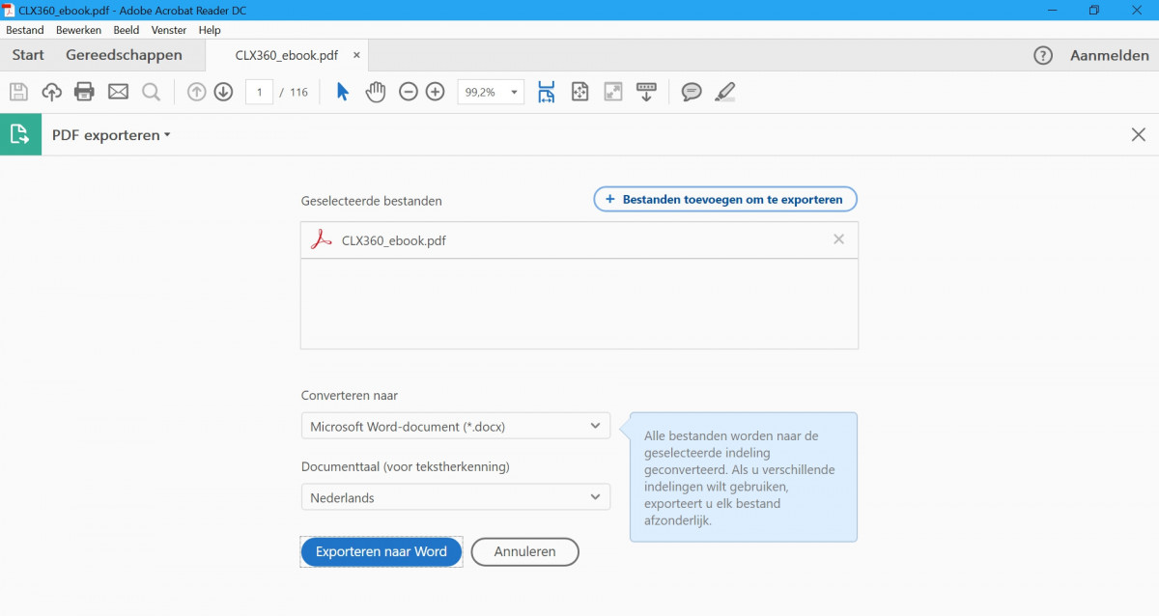1159x616 pixels.
Task: Go to previous page arrow
Action: pos(197,92)
